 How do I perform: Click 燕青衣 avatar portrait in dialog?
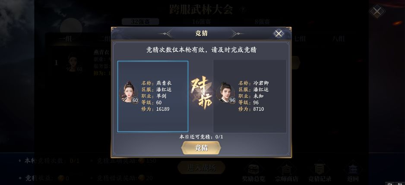click(x=129, y=92)
